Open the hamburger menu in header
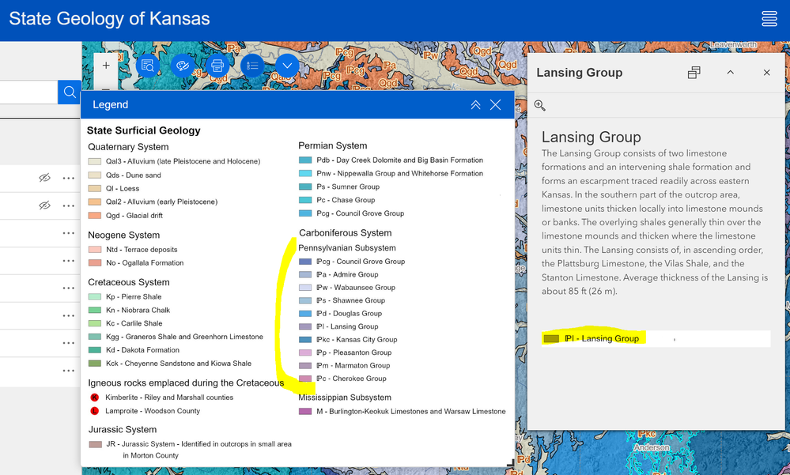 point(769,19)
